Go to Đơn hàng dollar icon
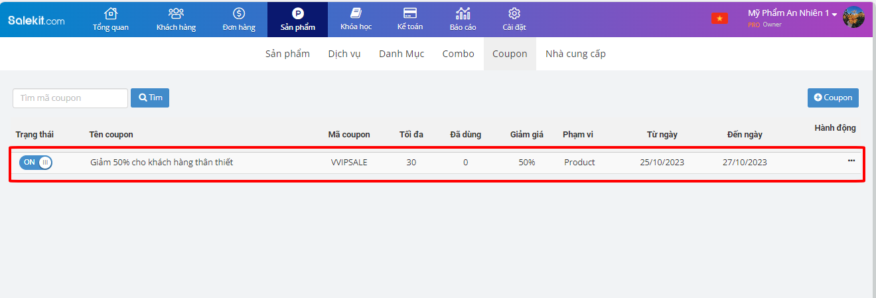The image size is (876, 298). pyautogui.click(x=239, y=14)
